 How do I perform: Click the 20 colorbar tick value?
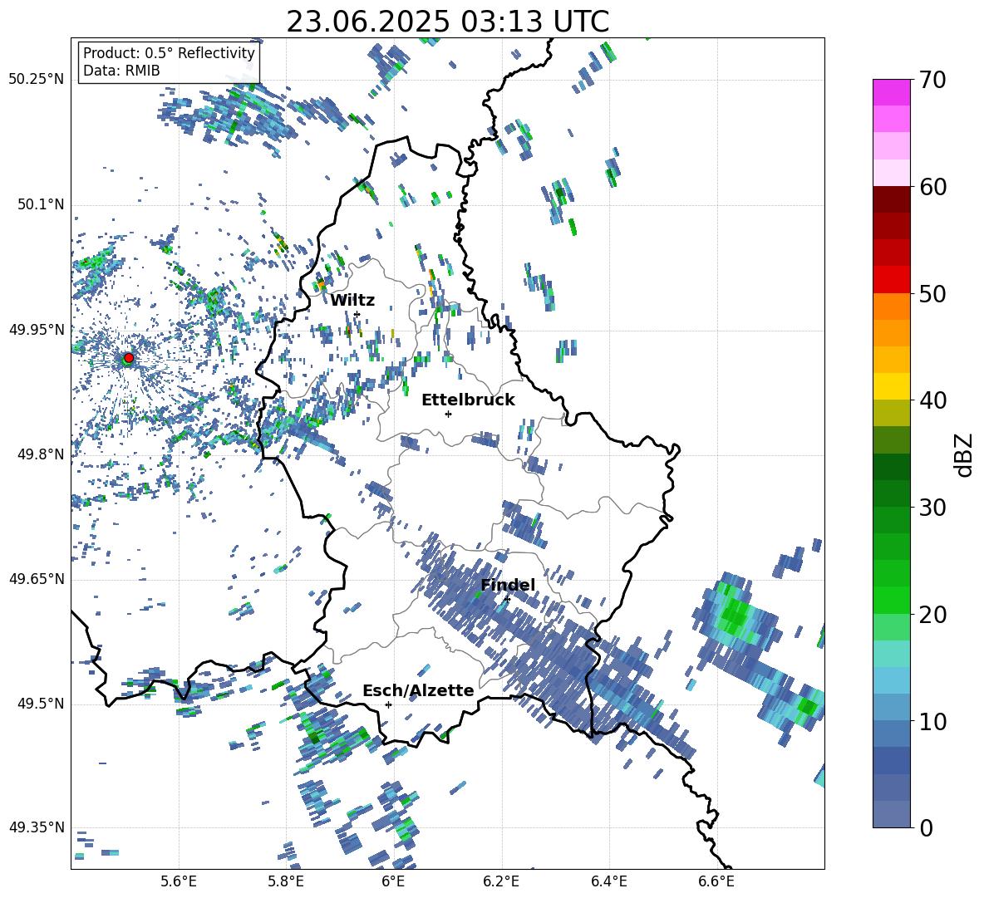[932, 615]
